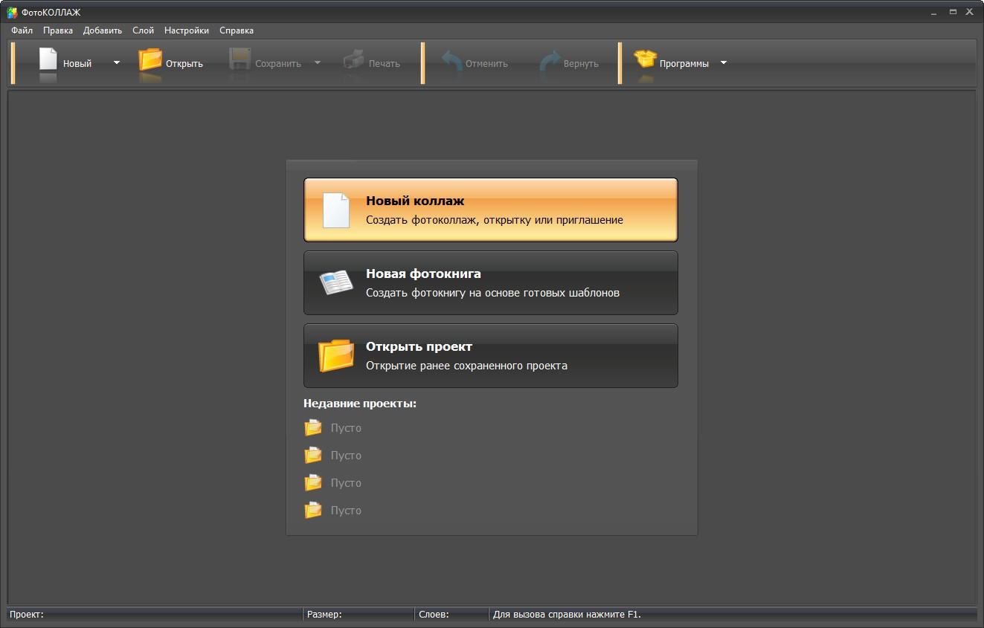Expand the Программы dropdown arrow
Viewport: 984px width, 628px height.
pos(724,62)
